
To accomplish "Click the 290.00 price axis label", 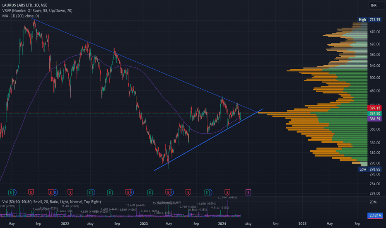I will 375,163.
